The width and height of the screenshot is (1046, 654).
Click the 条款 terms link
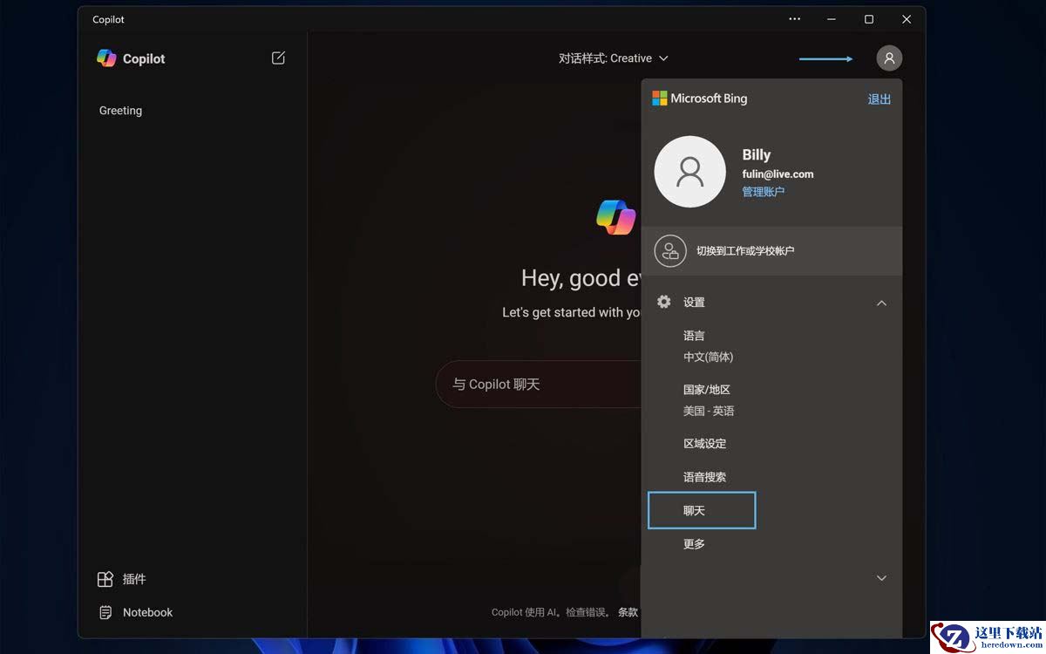tap(628, 612)
